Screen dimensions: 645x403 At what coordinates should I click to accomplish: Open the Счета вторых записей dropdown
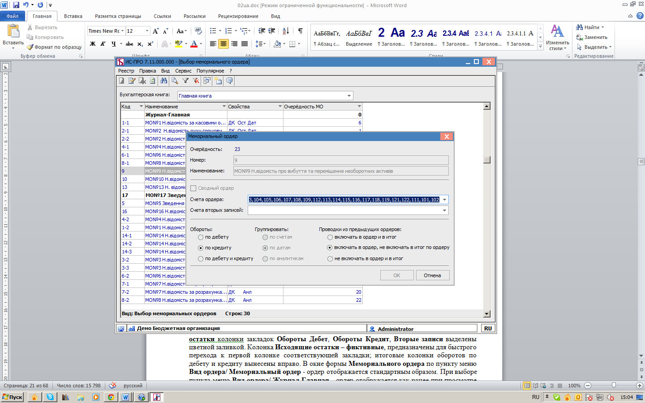point(444,210)
